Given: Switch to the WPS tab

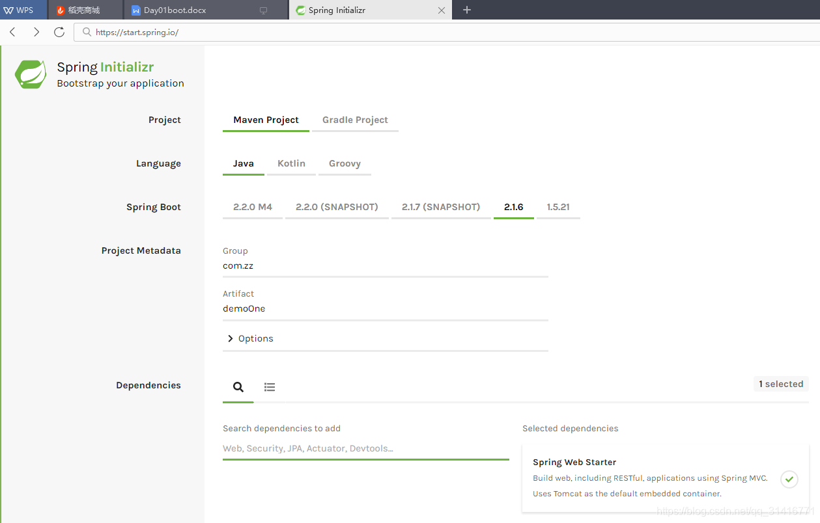Looking at the screenshot, I should pos(23,10).
